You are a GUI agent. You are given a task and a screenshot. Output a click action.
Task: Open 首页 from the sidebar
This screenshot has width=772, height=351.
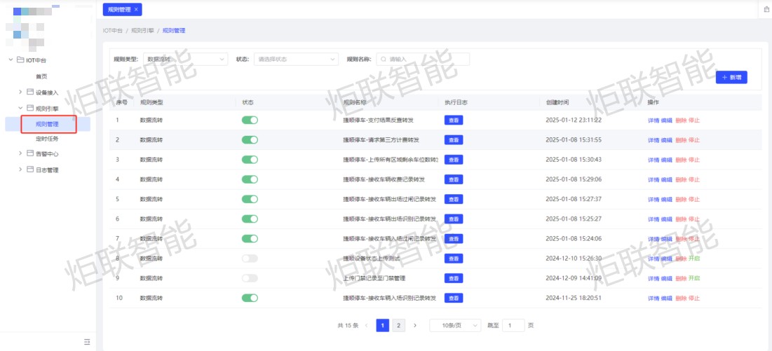42,76
